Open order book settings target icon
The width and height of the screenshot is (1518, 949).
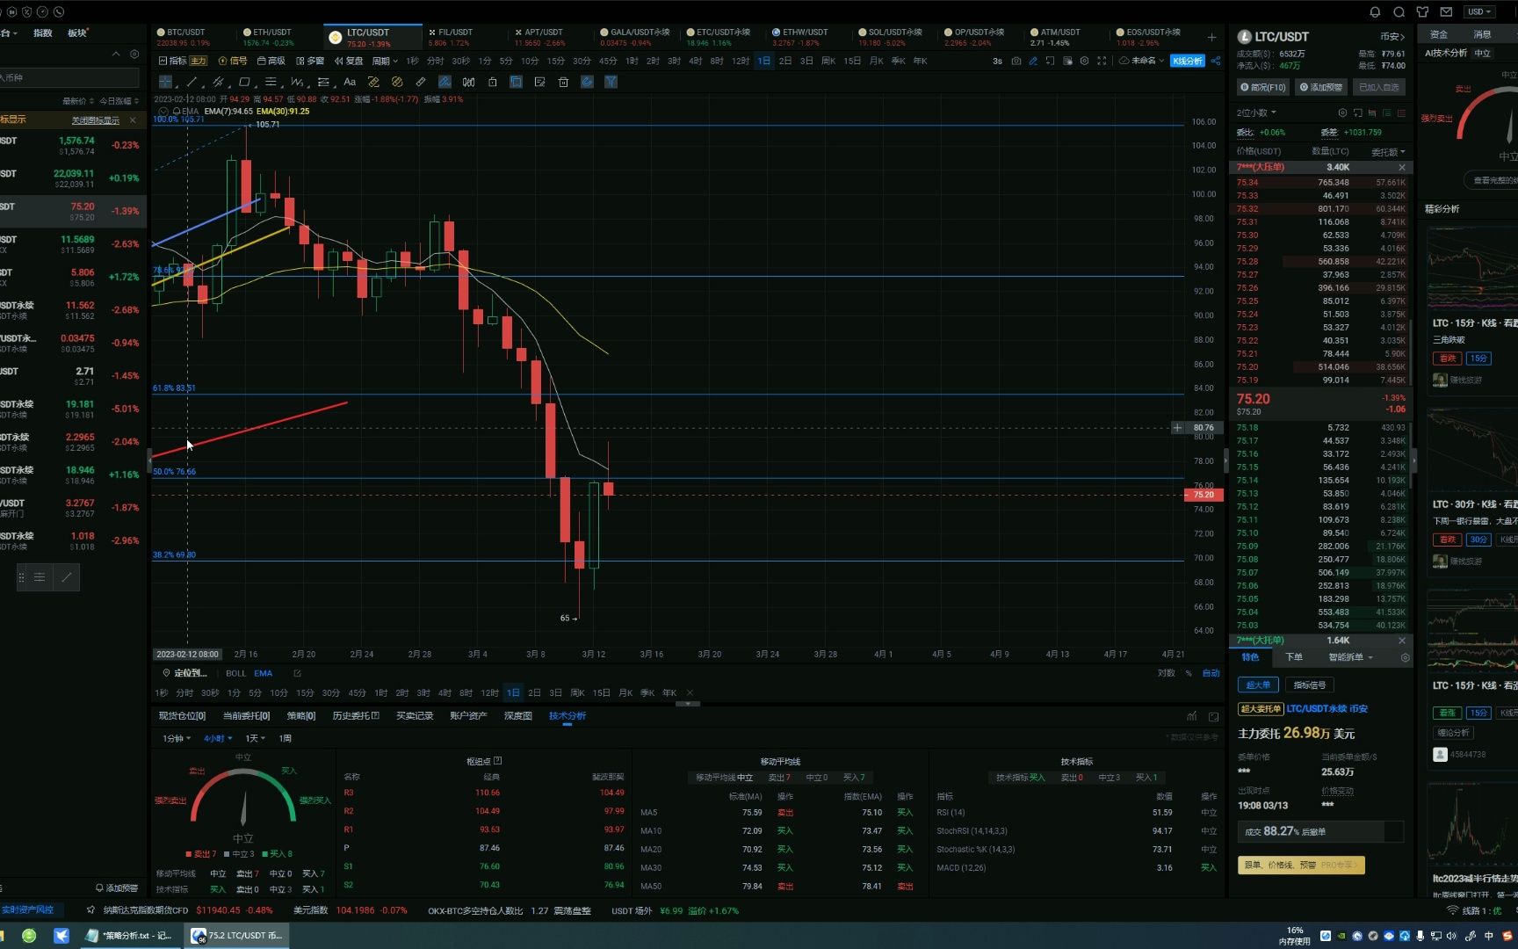click(1342, 113)
